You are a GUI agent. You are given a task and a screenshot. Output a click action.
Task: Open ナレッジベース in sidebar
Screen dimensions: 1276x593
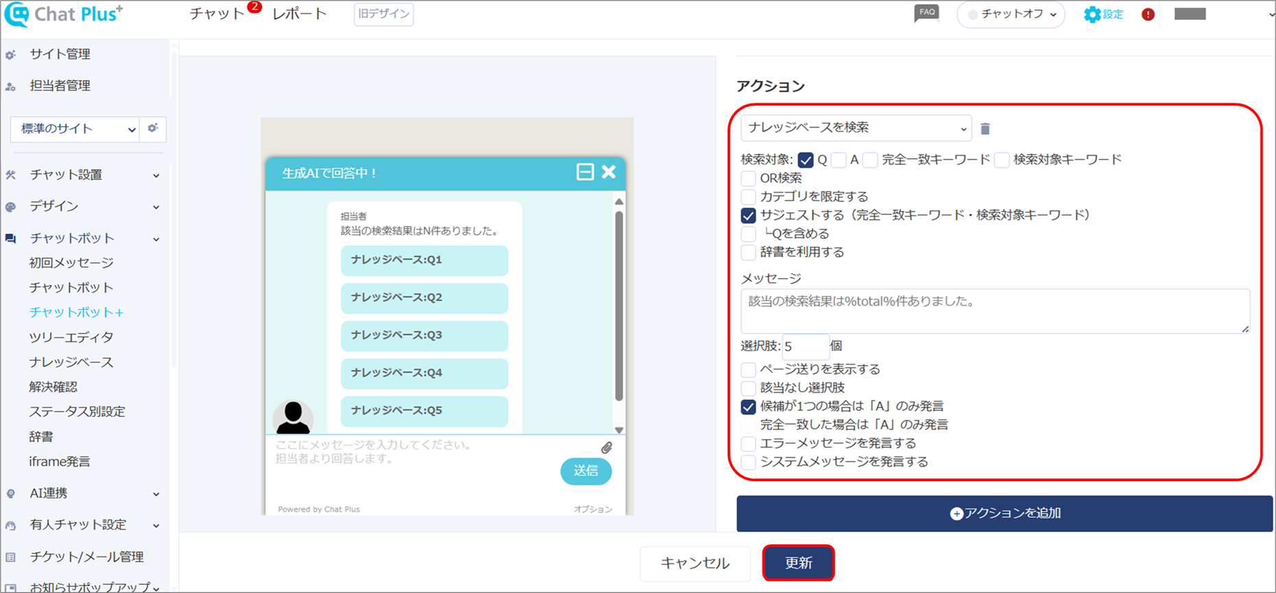pyautogui.click(x=71, y=362)
